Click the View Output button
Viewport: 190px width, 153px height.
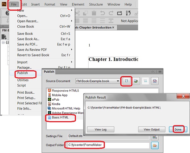(152, 129)
